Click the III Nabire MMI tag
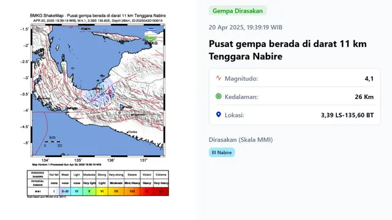 tap(222, 152)
